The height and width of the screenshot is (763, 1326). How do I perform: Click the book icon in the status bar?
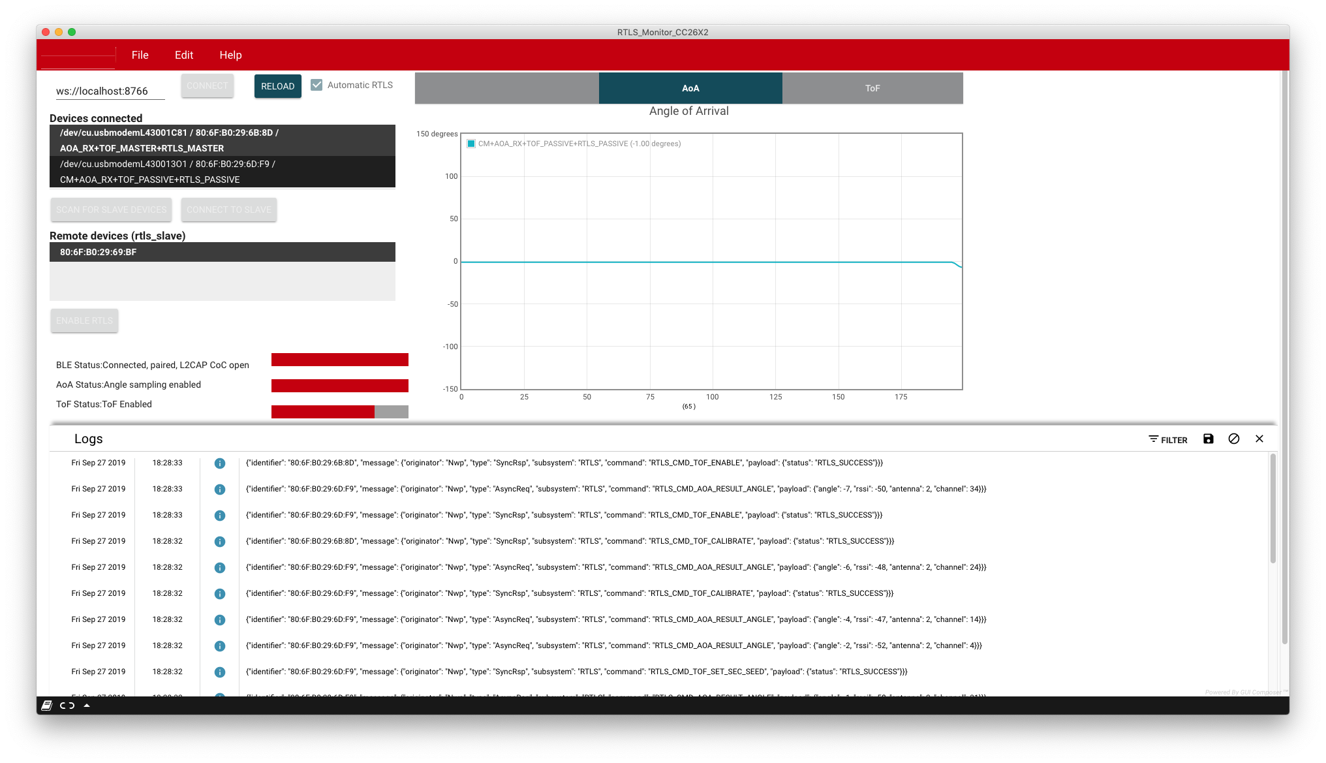47,706
